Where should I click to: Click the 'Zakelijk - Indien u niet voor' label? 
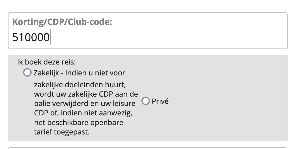(x=79, y=73)
